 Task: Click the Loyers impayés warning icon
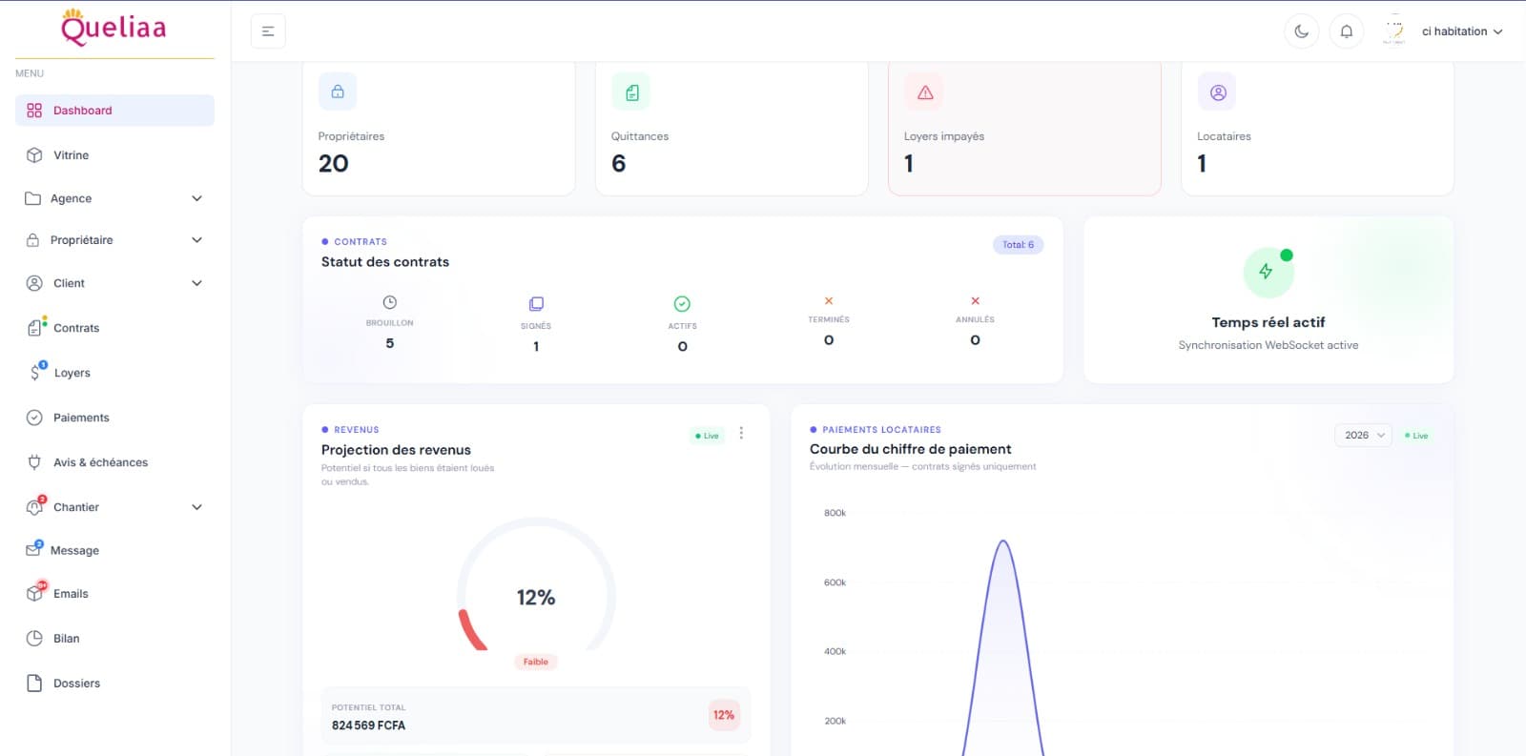(924, 92)
